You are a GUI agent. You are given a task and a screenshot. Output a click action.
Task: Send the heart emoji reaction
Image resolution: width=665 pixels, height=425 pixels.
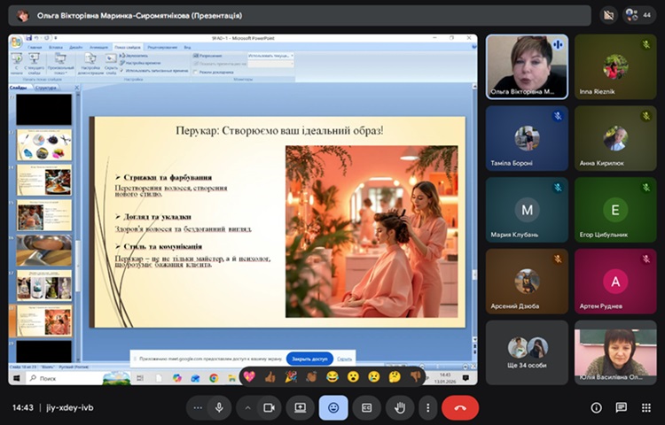coord(249,376)
